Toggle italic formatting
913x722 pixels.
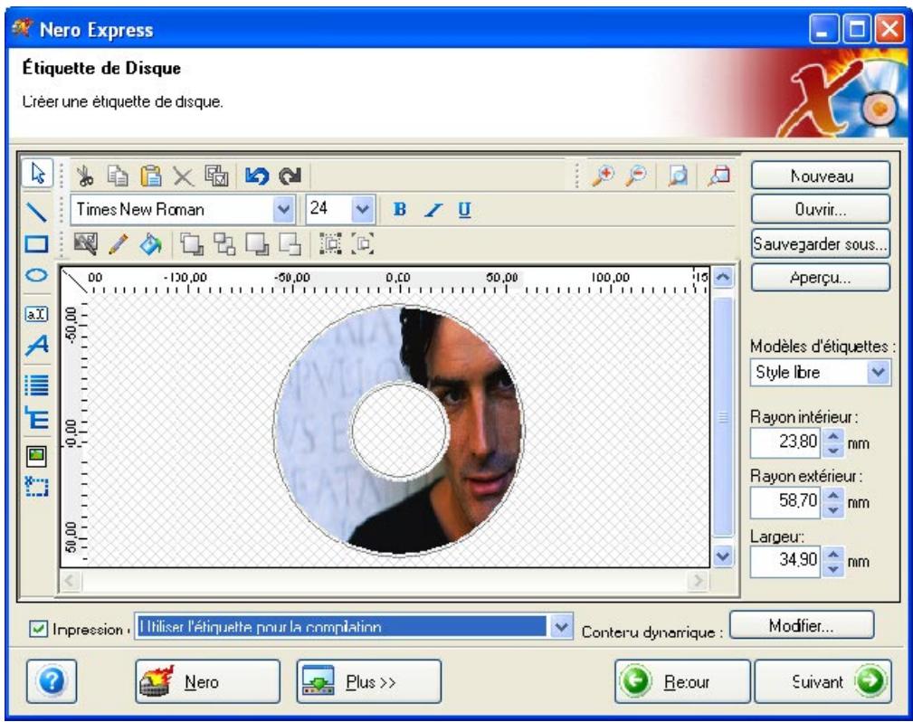432,210
